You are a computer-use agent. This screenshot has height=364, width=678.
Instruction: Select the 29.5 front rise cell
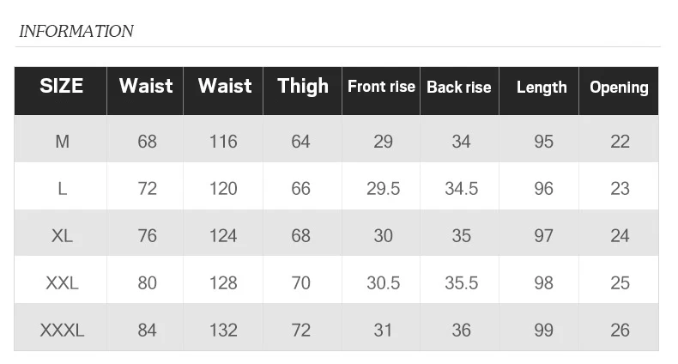pyautogui.click(x=383, y=189)
